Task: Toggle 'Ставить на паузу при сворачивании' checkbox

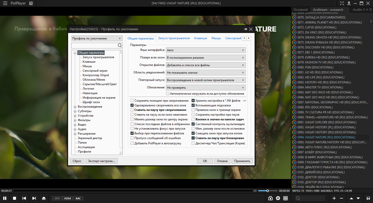Action: (x=132, y=110)
